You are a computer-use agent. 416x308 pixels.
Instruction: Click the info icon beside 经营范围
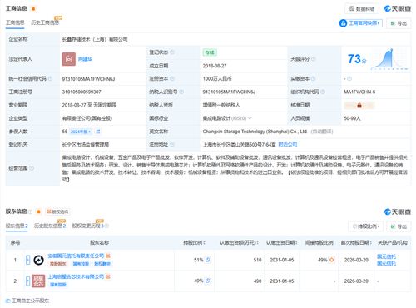[32, 168]
